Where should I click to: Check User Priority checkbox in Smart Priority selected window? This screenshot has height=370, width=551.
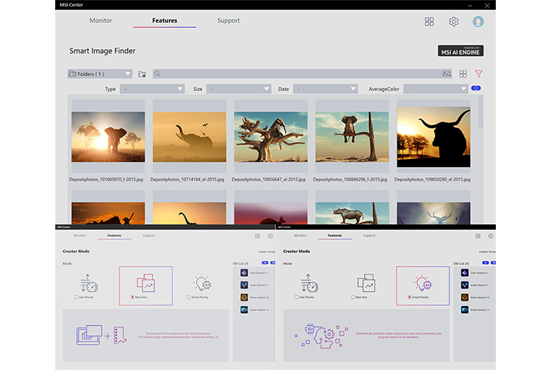click(x=296, y=297)
